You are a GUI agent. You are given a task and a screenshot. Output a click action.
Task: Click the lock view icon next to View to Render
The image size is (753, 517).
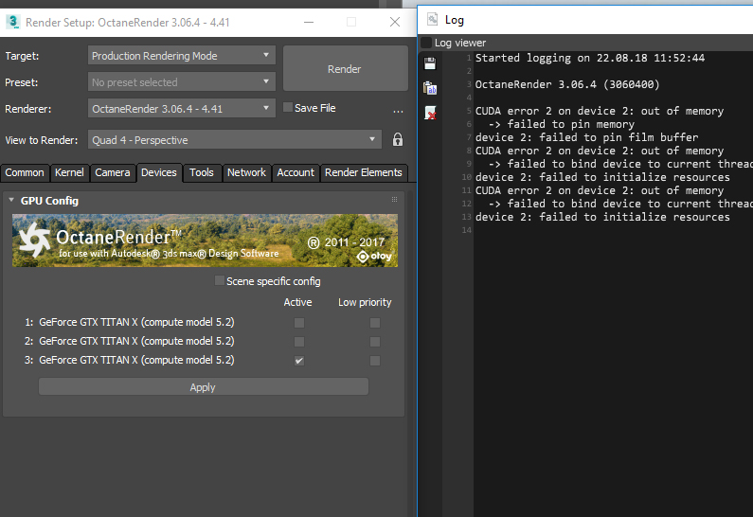tap(398, 140)
